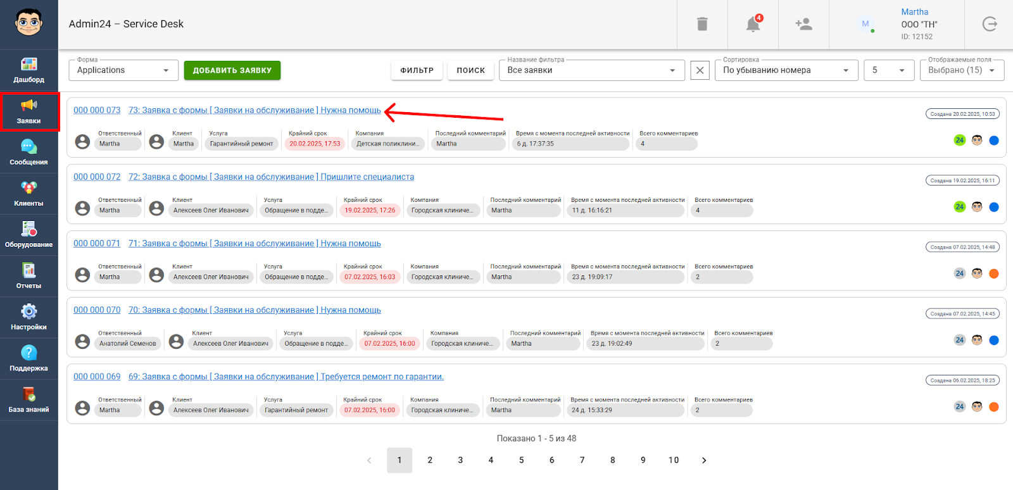Open Сообщения in the sidebar

[x=28, y=153]
